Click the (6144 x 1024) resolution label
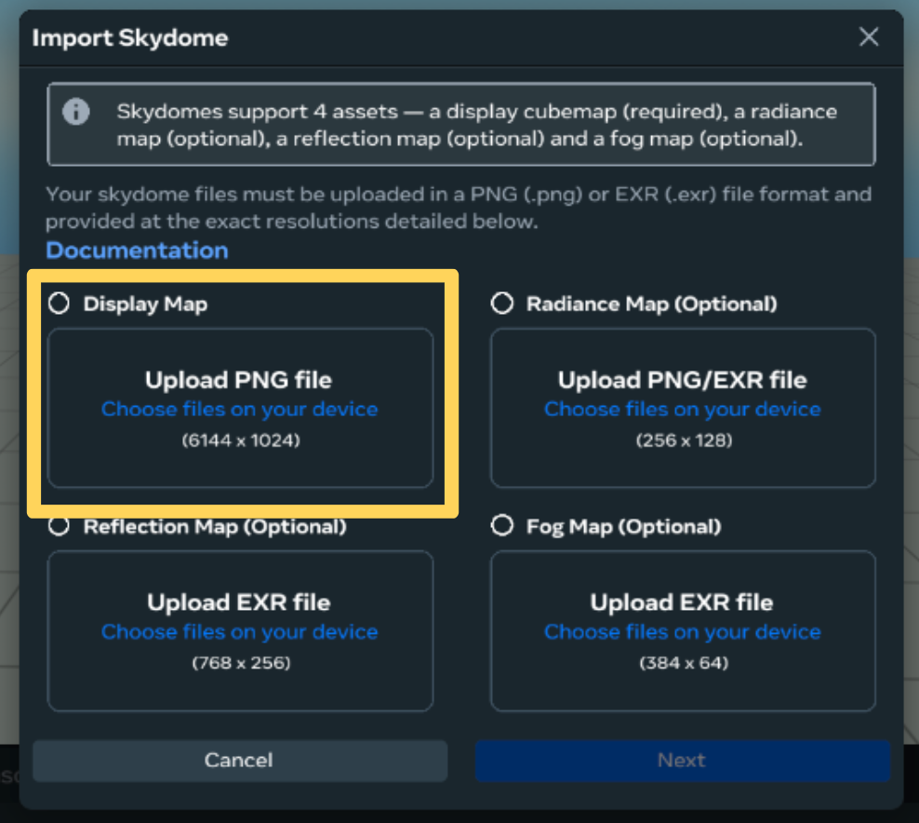919x823 pixels. tap(240, 440)
